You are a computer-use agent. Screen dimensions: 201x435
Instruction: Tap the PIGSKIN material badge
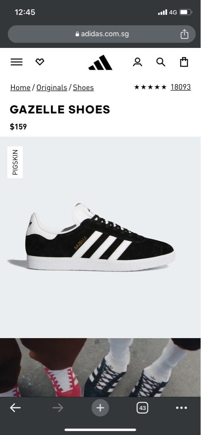tap(15, 162)
